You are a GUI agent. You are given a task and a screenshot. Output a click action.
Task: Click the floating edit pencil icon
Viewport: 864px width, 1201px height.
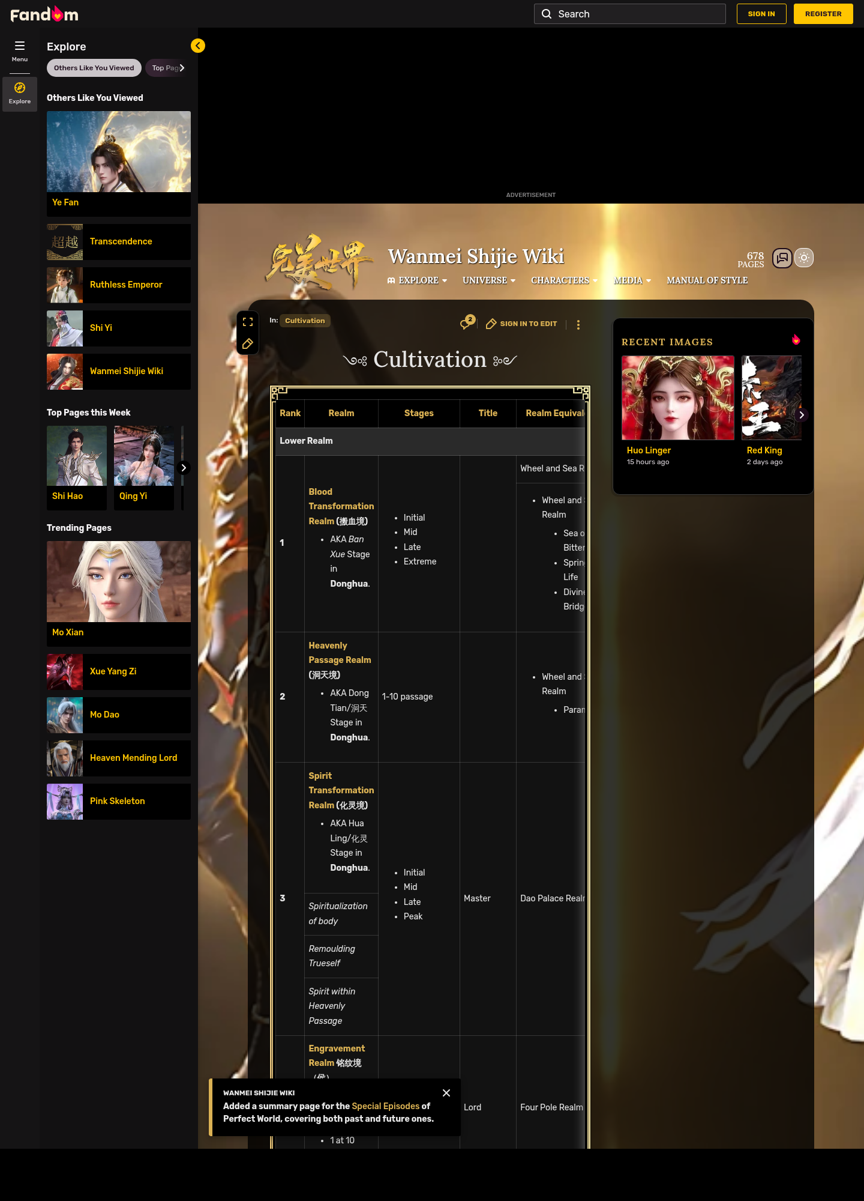(247, 343)
